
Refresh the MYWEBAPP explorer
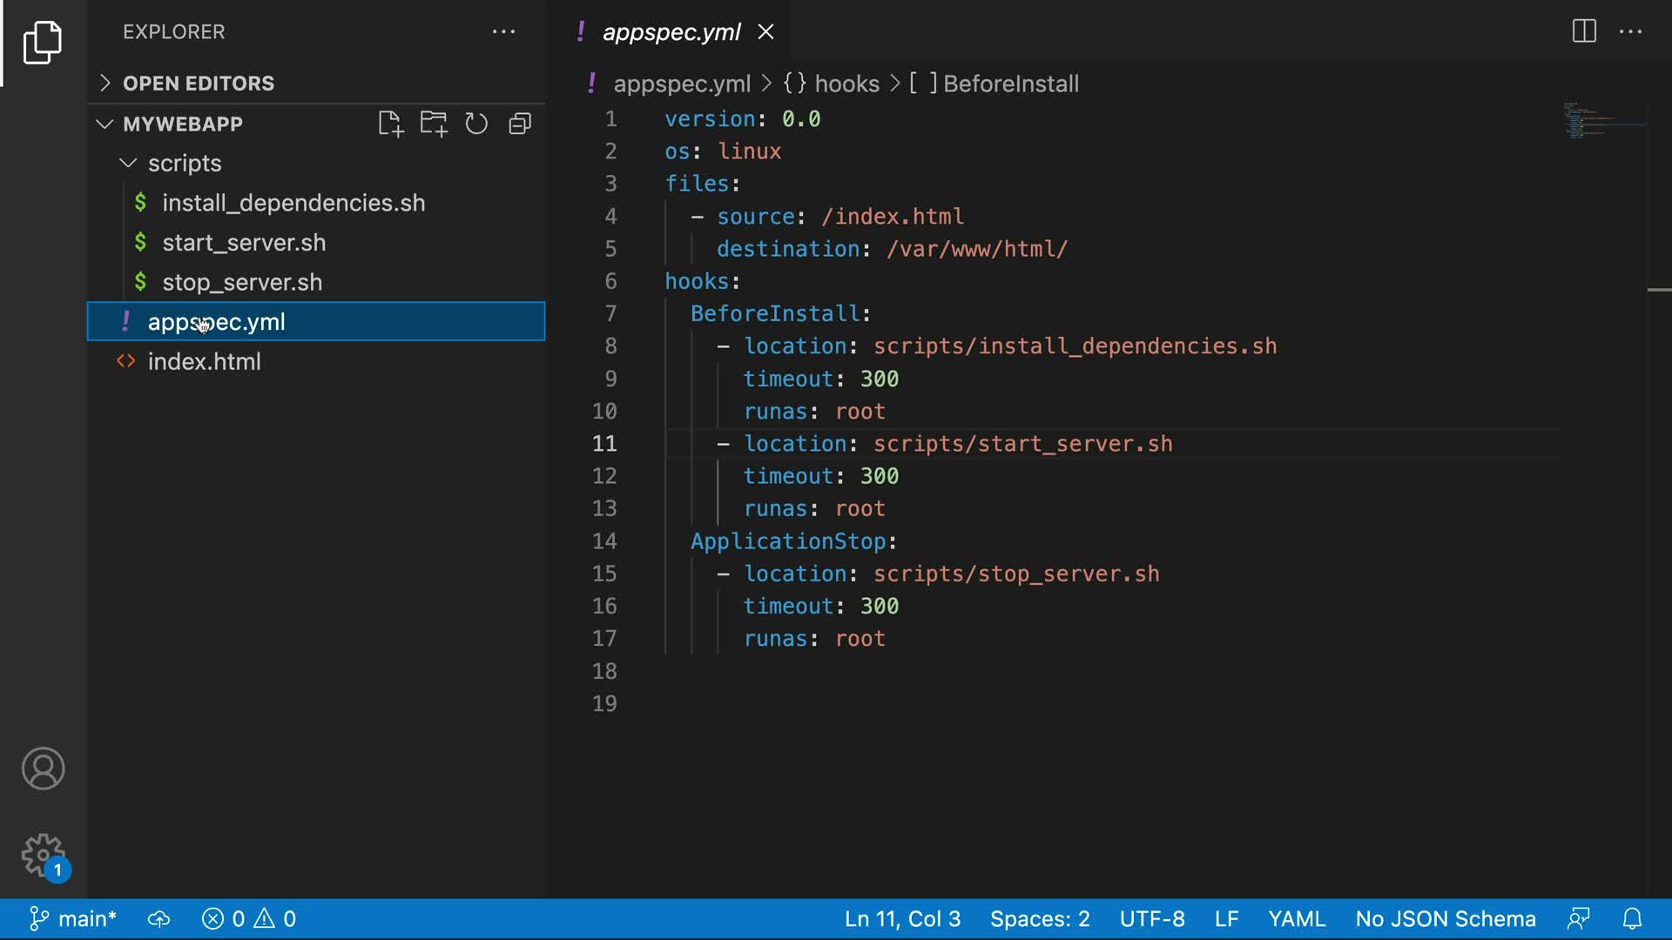point(476,124)
